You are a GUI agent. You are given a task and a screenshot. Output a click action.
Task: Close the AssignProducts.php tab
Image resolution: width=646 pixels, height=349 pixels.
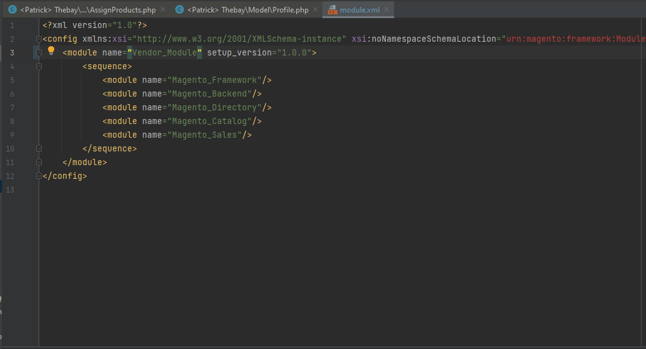click(163, 9)
